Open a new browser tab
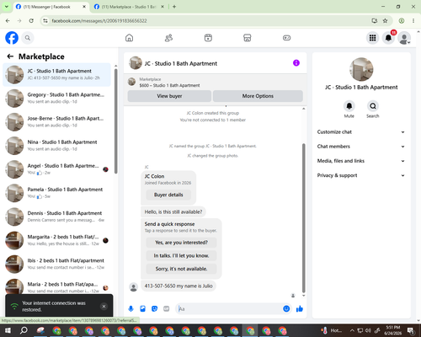421x337 pixels. (x=174, y=7)
